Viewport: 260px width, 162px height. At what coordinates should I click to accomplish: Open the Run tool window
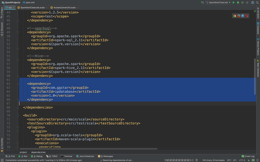coord(23,156)
